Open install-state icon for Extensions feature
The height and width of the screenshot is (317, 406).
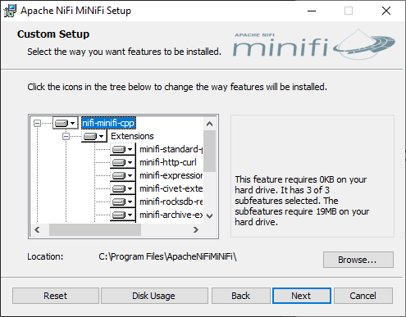click(x=94, y=136)
